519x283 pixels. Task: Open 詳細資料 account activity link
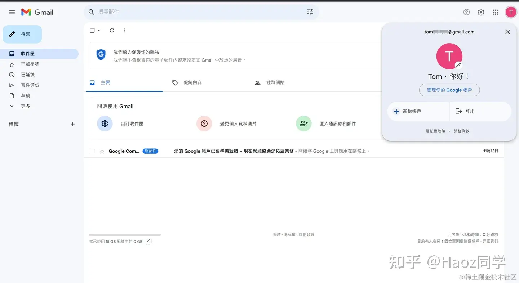[490, 241]
